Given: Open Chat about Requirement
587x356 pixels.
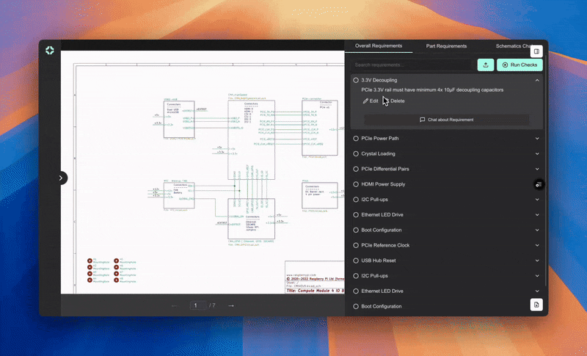Looking at the screenshot, I should (446, 120).
